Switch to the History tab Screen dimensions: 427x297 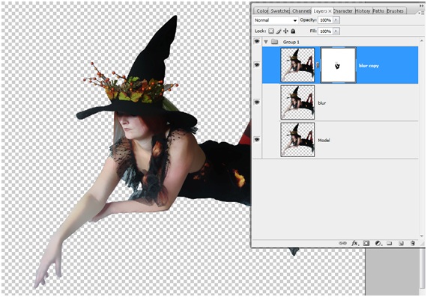pyautogui.click(x=363, y=11)
